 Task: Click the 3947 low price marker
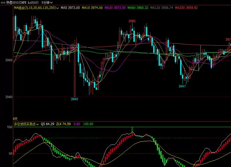point(182,86)
